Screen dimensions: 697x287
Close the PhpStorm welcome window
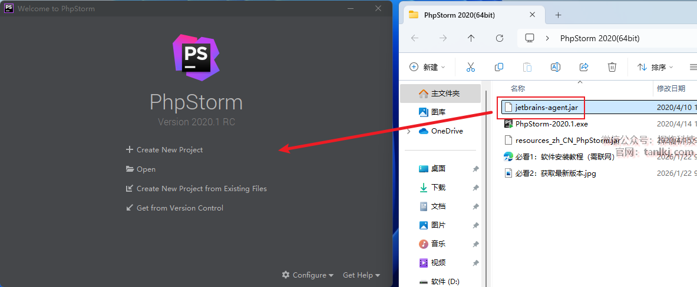coord(378,8)
